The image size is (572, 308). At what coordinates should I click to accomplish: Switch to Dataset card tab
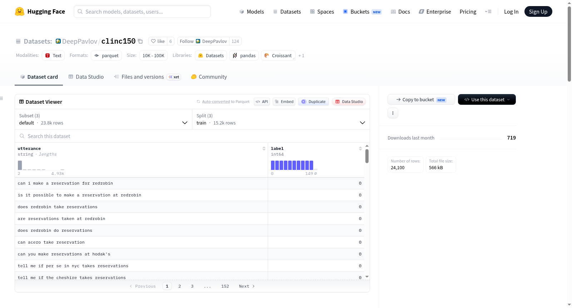[39, 77]
